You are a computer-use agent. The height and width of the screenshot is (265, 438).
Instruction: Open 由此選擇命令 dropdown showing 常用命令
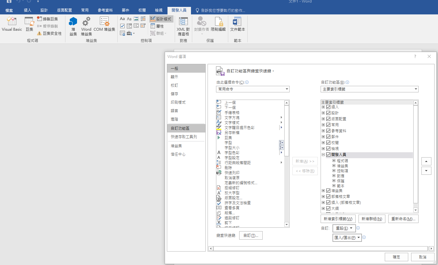(253, 89)
